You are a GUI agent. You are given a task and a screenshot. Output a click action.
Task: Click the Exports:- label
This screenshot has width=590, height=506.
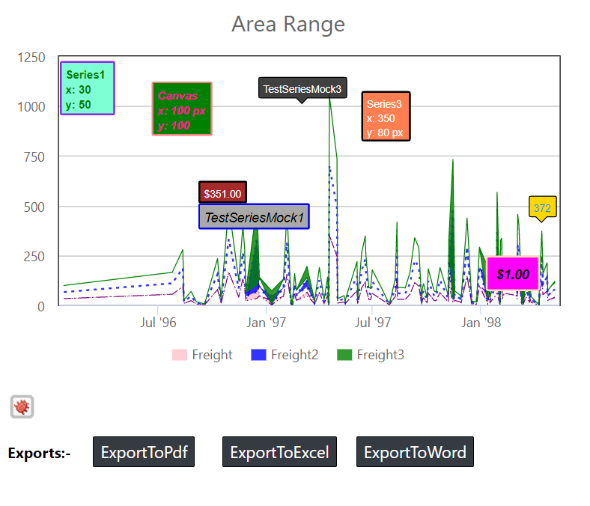click(x=39, y=453)
